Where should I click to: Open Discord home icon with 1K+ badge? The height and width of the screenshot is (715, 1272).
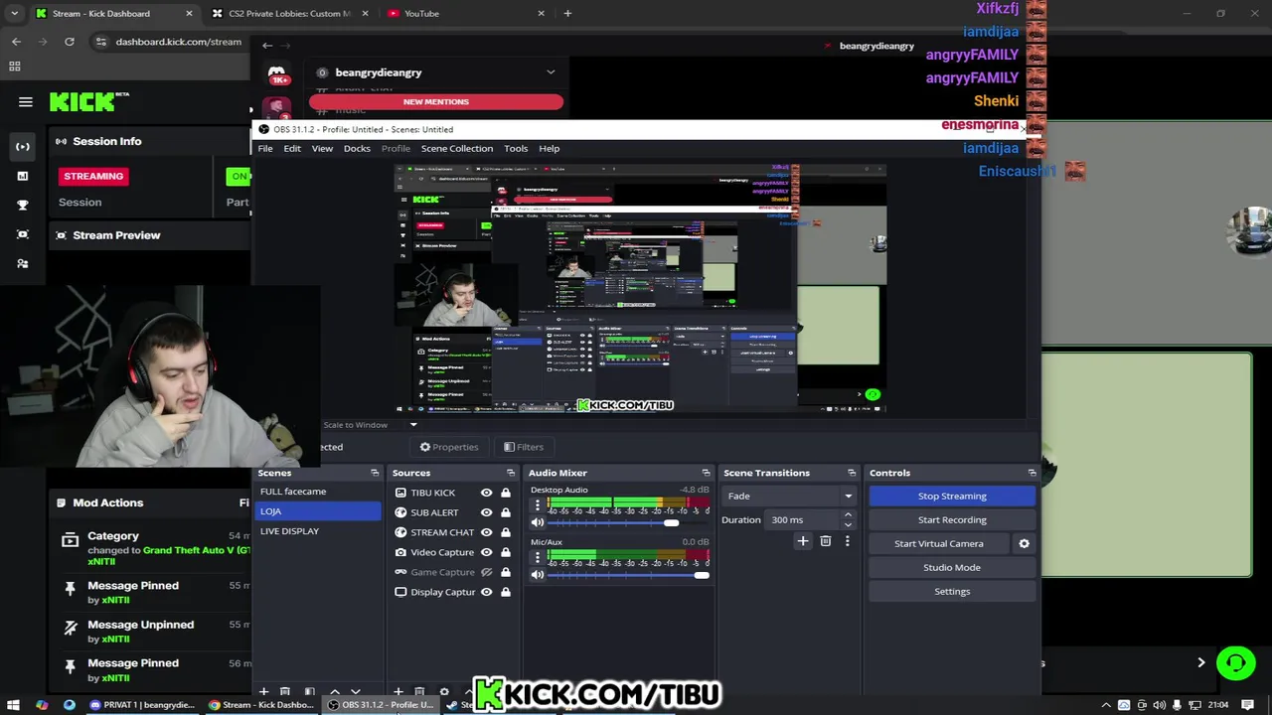click(x=277, y=73)
